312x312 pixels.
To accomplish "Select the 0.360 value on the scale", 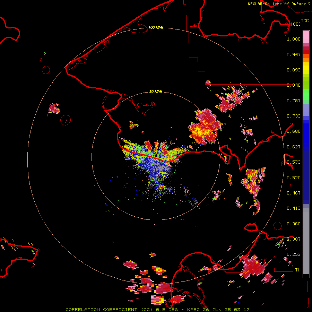I will point(294,224).
